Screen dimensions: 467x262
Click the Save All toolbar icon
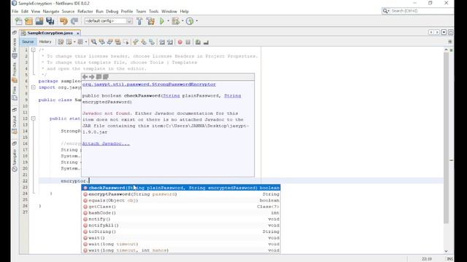[50, 21]
